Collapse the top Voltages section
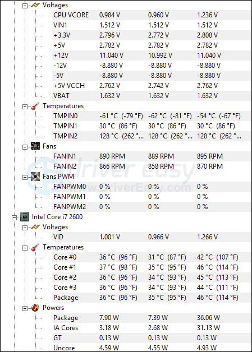This screenshot has width=252, height=352. (25, 6)
